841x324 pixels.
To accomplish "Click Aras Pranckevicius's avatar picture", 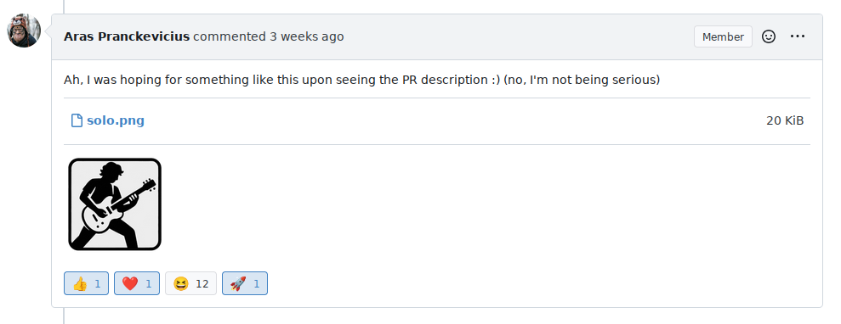I will click(x=24, y=31).
